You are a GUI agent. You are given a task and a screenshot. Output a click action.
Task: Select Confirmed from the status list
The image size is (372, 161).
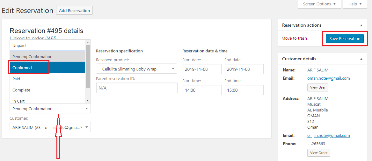pos(29,68)
